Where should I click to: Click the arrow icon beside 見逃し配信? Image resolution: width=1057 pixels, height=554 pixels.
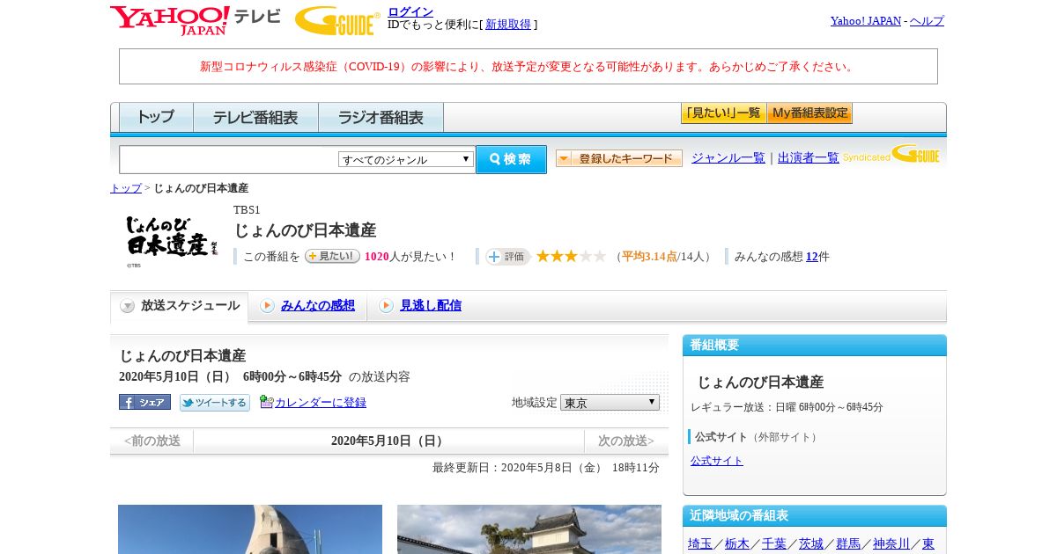click(x=386, y=306)
